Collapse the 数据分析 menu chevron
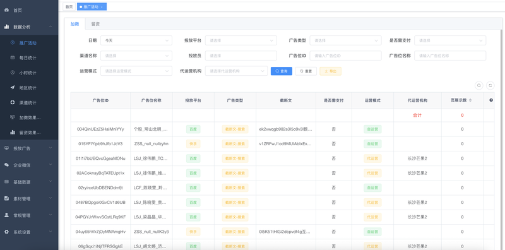The height and width of the screenshot is (250, 505). click(x=50, y=27)
